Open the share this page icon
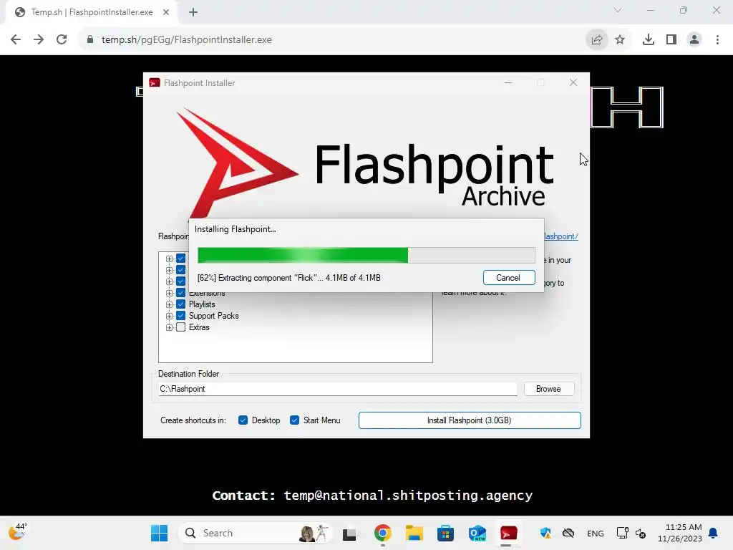The width and height of the screenshot is (733, 550). [597, 40]
